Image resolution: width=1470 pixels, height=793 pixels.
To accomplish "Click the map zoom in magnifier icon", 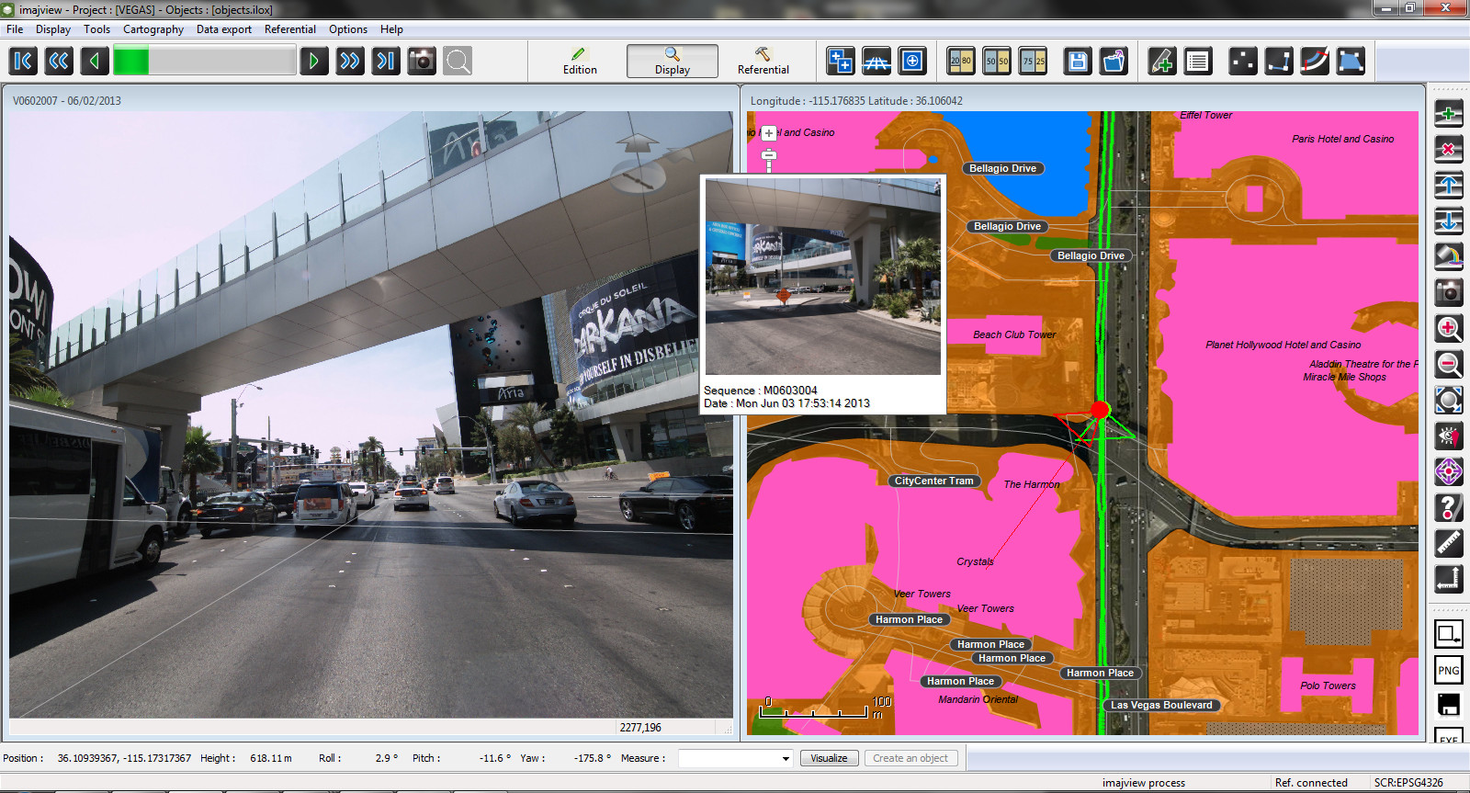I will pyautogui.click(x=1449, y=329).
